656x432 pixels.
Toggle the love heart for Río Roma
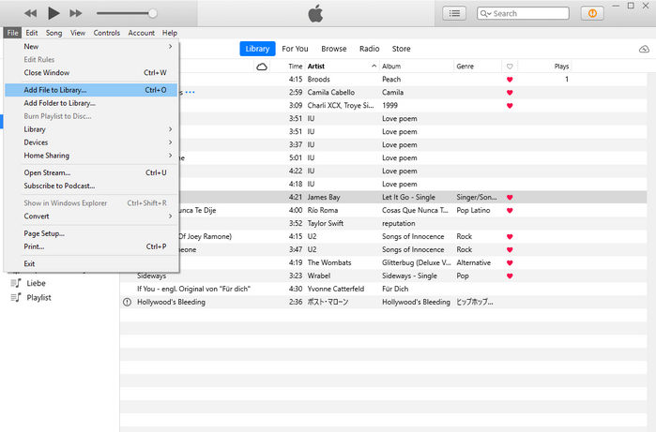510,210
